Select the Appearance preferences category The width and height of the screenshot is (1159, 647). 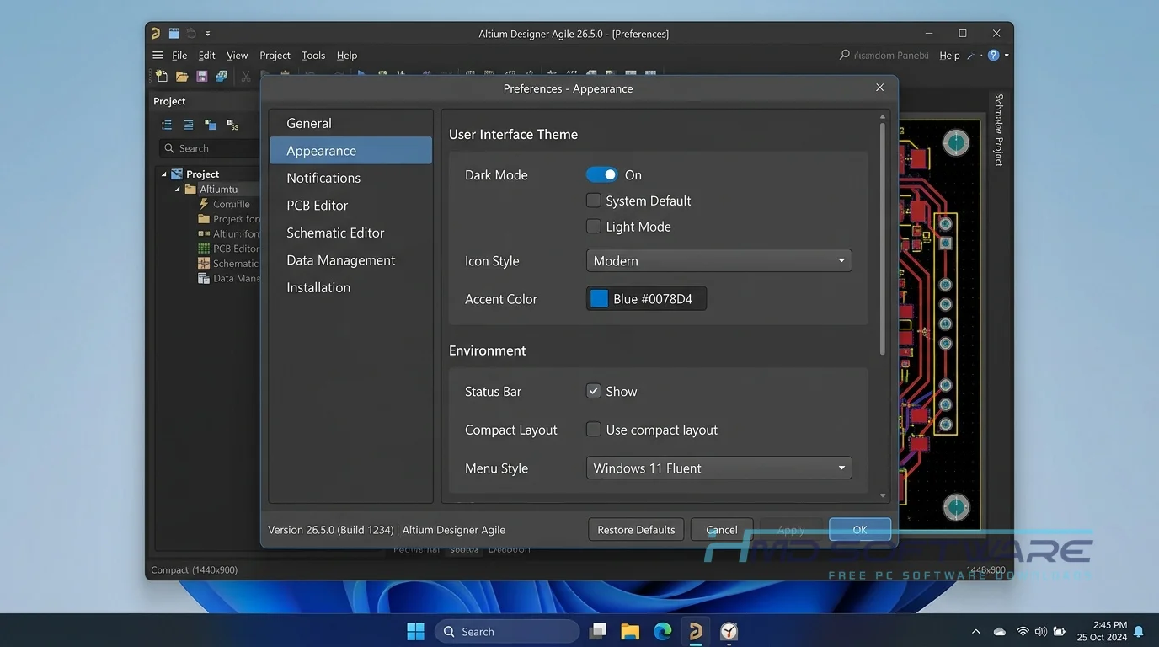tap(350, 151)
